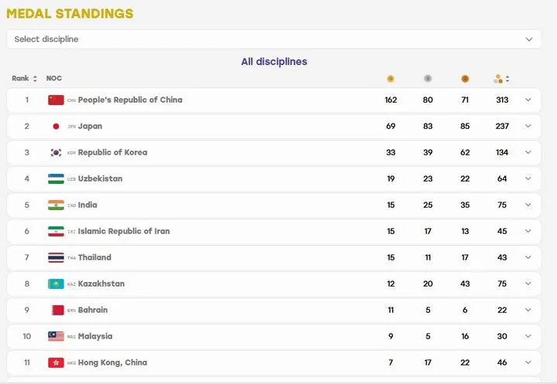Click the All disciplines heading
Viewport: 557px width, 384px height.
[274, 62]
